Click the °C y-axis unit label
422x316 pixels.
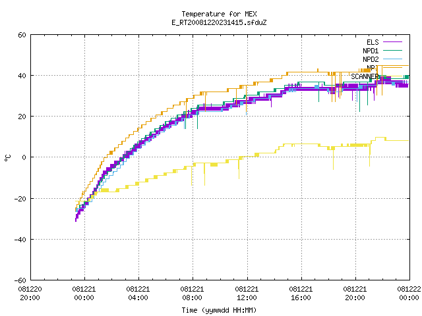tap(8, 158)
